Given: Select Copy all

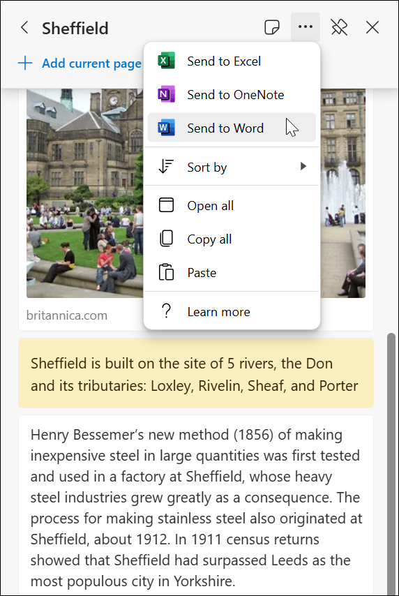Looking at the screenshot, I should (232, 239).
